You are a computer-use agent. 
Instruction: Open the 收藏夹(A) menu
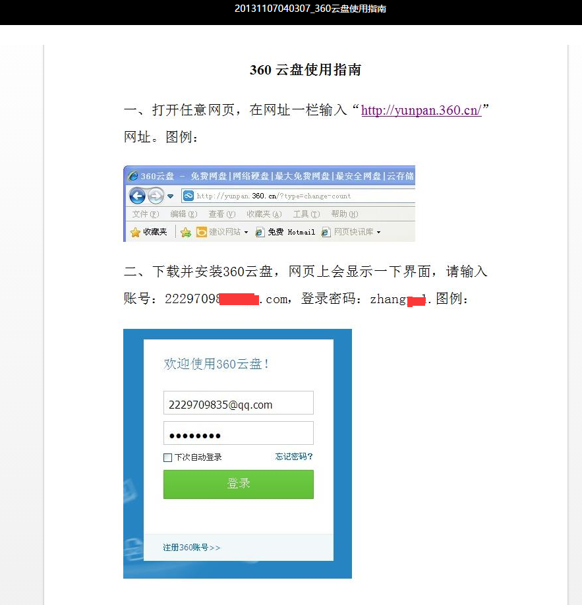click(264, 214)
